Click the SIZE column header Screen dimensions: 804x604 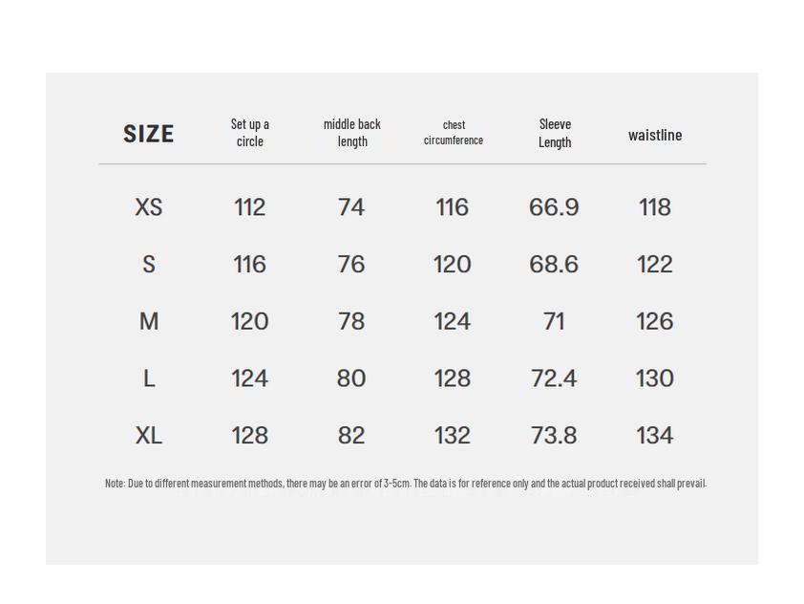point(148,134)
